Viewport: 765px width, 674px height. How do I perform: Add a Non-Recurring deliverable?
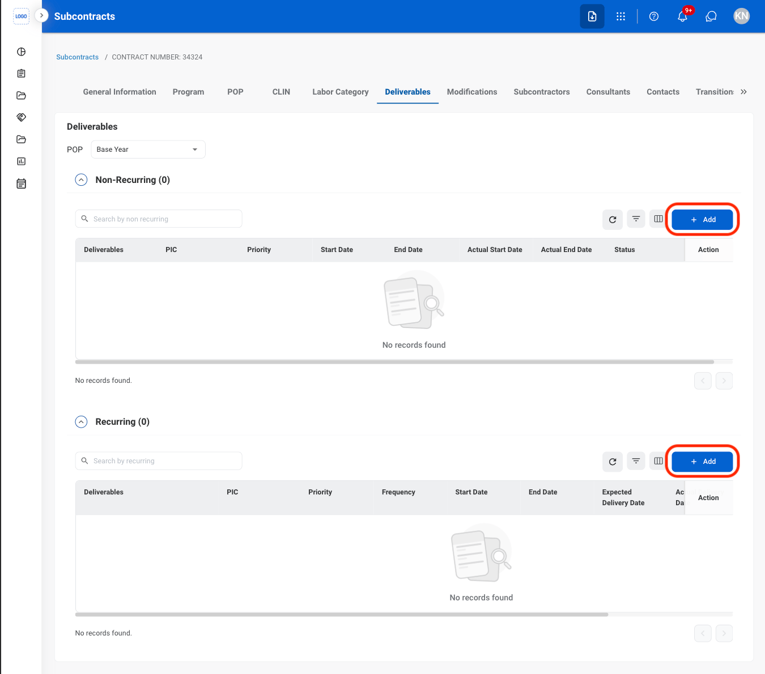coord(702,219)
